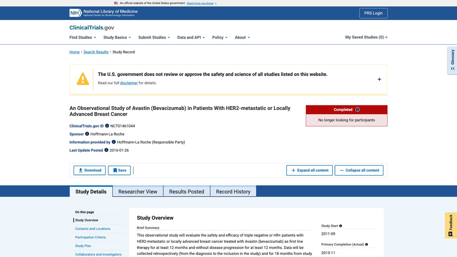This screenshot has height=257, width=457.
Task: Open the Glossary side panel
Action: tap(452, 60)
